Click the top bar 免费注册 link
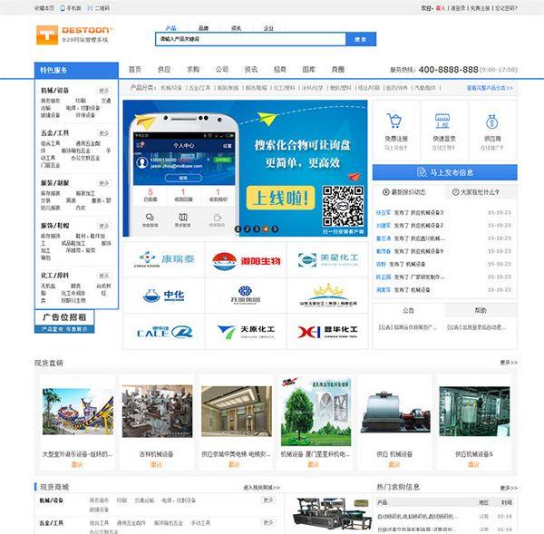Image resolution: width=544 pixels, height=534 pixels. pos(480,7)
